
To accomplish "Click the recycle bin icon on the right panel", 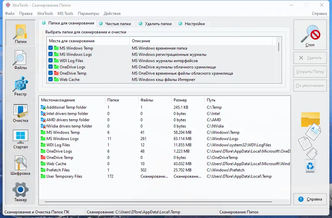I will [310, 166].
